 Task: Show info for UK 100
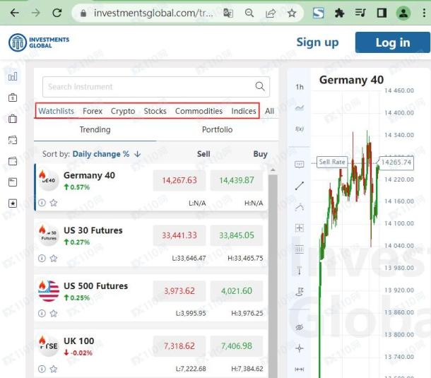(42, 369)
